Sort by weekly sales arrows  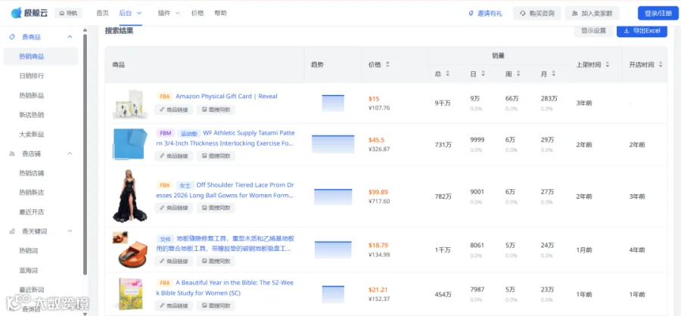(x=518, y=74)
